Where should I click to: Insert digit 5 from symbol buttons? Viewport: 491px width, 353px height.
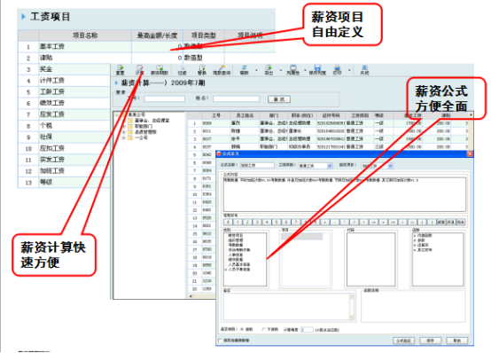[277, 222]
